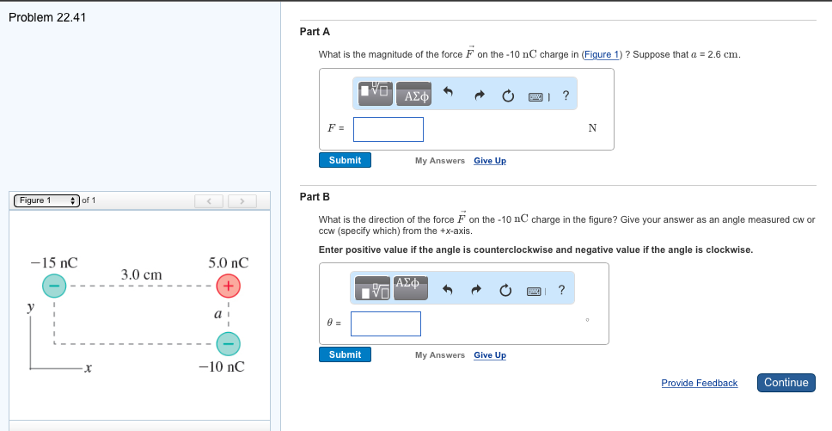Click reset icon in Part B toolbar
The height and width of the screenshot is (431, 832).
(505, 290)
